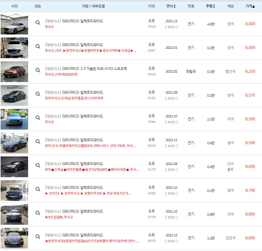The height and width of the screenshot is (251, 262).
Task: Click price 8,690
Action: 250,167
